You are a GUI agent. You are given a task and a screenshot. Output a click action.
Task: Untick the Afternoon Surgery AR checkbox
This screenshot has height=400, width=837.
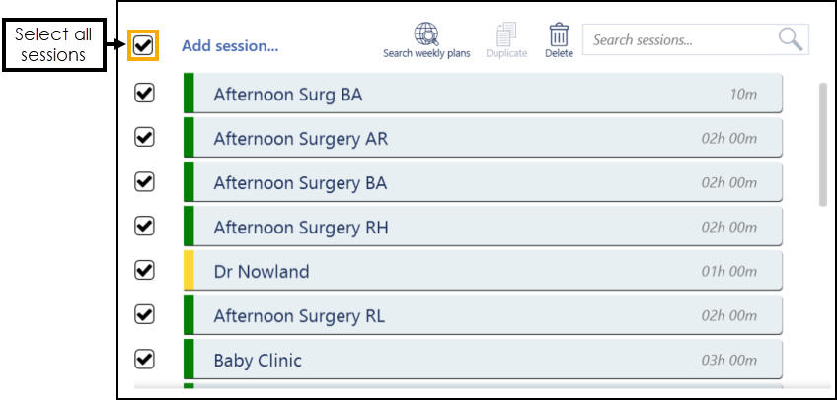[x=144, y=138]
